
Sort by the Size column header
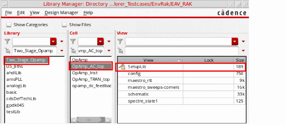tap(239, 60)
